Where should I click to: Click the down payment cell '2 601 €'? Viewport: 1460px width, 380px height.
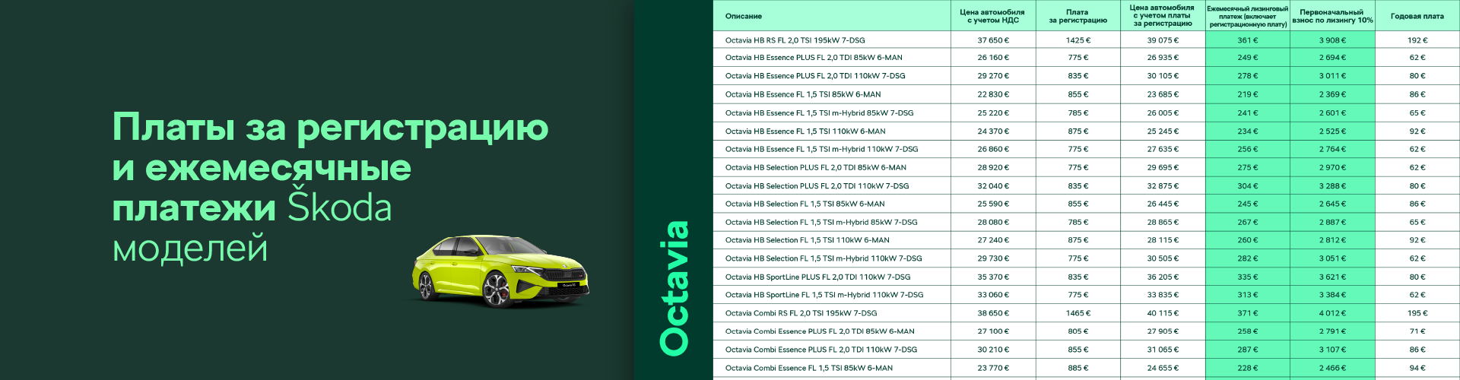click(1332, 112)
